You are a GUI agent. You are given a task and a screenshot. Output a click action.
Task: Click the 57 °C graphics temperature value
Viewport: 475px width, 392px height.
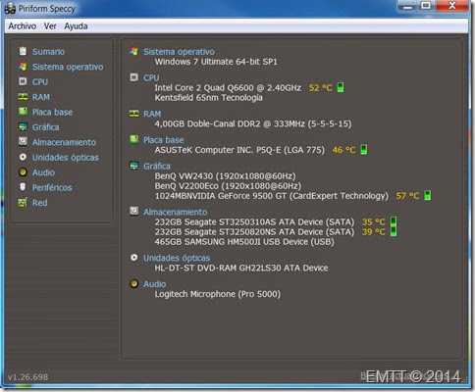point(407,196)
